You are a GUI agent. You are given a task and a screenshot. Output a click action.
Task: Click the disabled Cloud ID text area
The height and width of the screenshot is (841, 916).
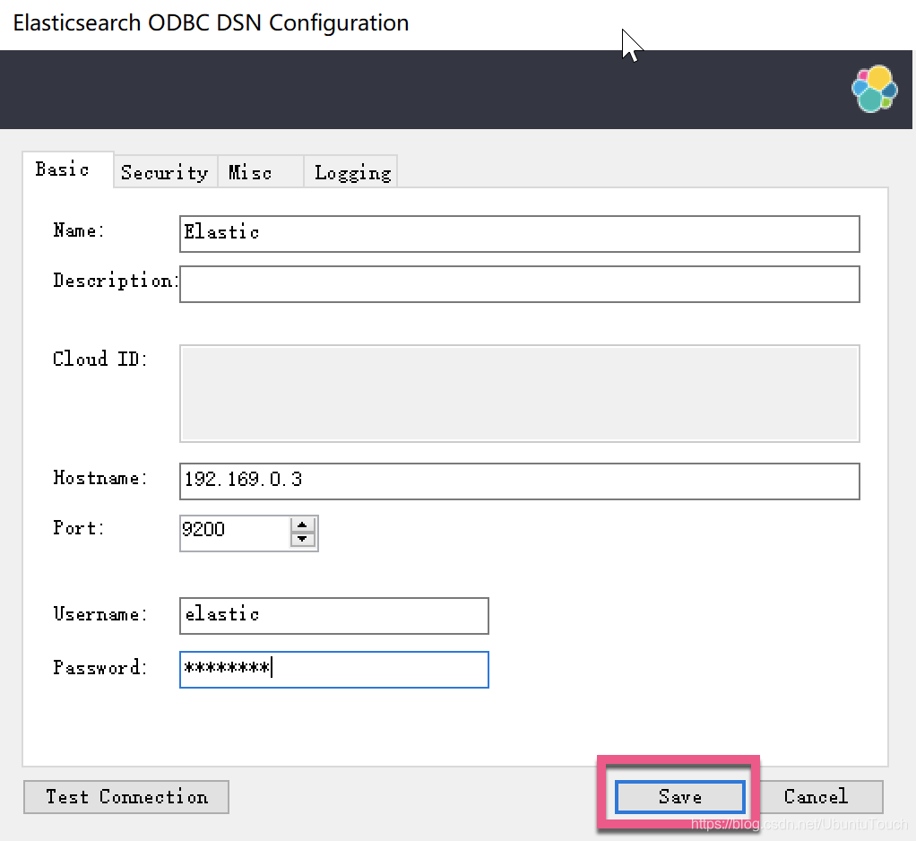[519, 393]
